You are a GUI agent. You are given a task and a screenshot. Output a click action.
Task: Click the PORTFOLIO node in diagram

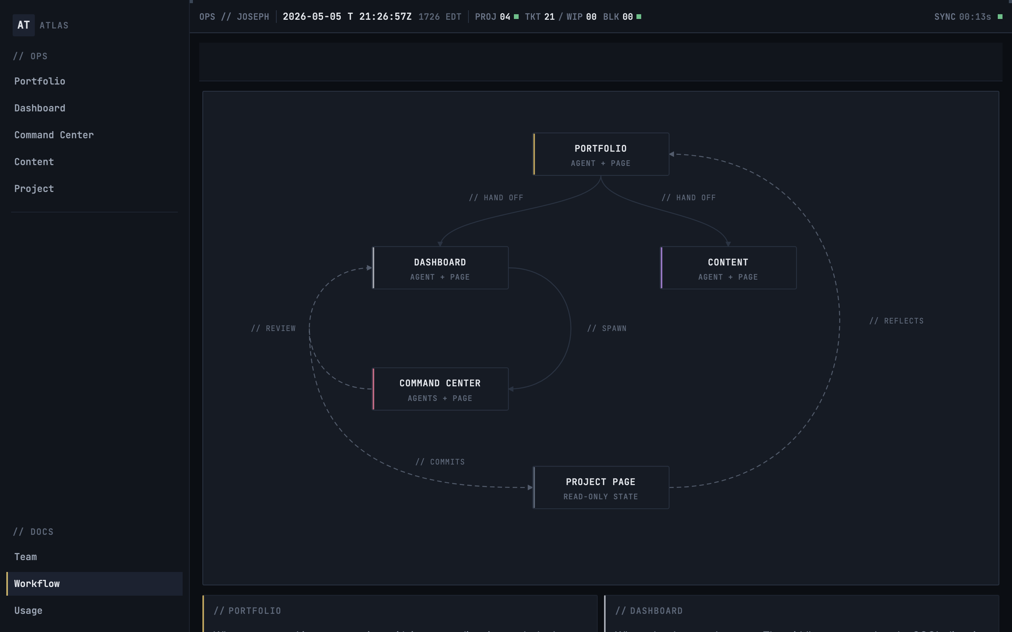point(600,154)
